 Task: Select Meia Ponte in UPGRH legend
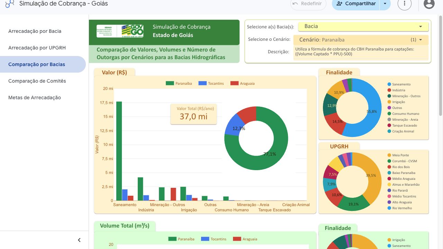tap(398, 155)
